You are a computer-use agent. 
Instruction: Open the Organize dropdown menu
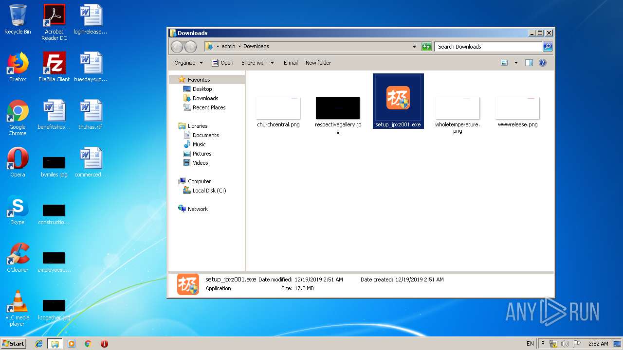coord(188,63)
